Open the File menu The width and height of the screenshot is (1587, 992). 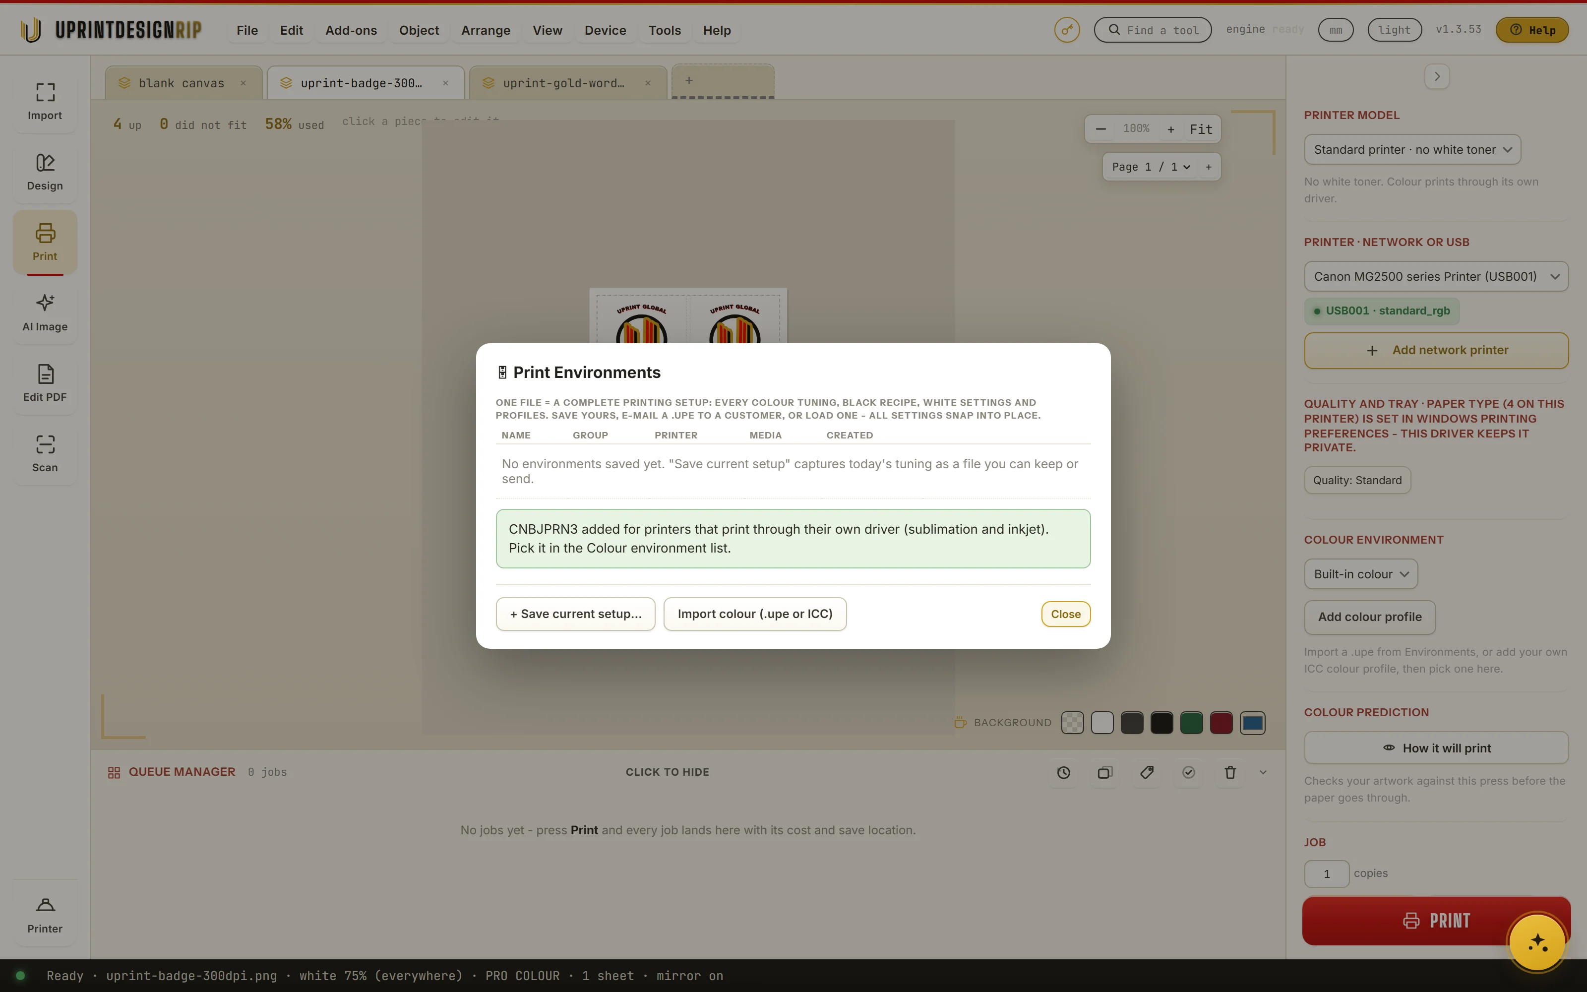click(247, 30)
